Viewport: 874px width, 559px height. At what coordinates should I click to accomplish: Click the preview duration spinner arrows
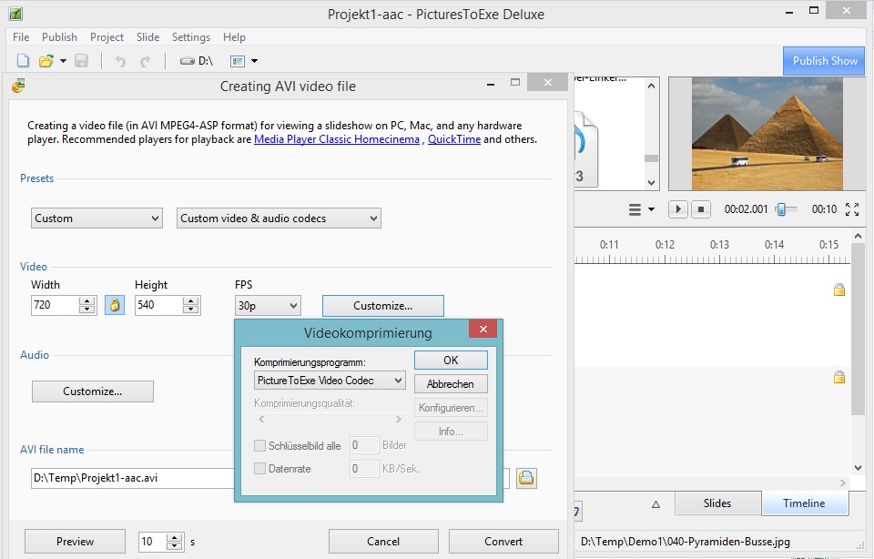point(175,541)
